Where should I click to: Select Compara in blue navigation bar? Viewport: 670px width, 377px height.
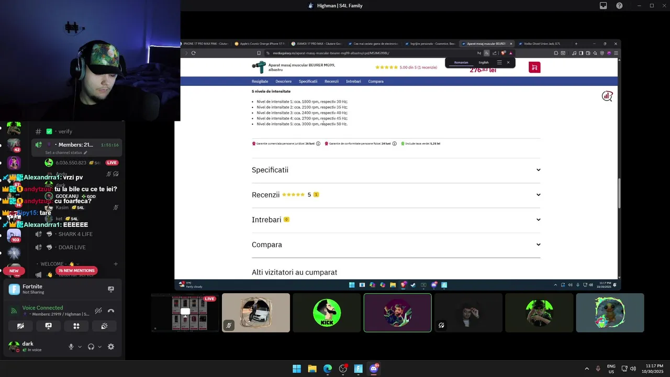coord(376,81)
